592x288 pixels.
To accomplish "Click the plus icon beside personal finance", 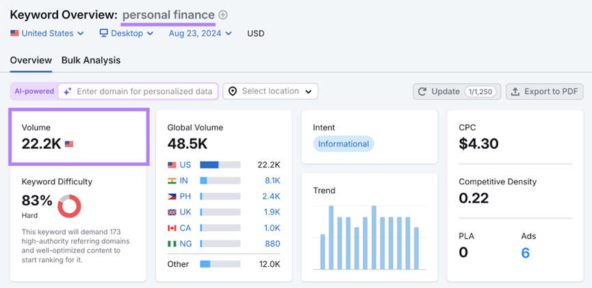I will tap(223, 15).
